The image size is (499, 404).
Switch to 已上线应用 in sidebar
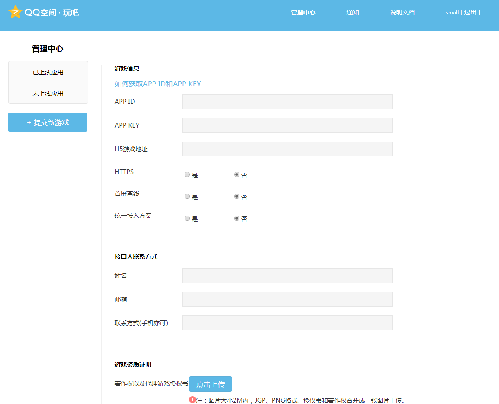48,72
